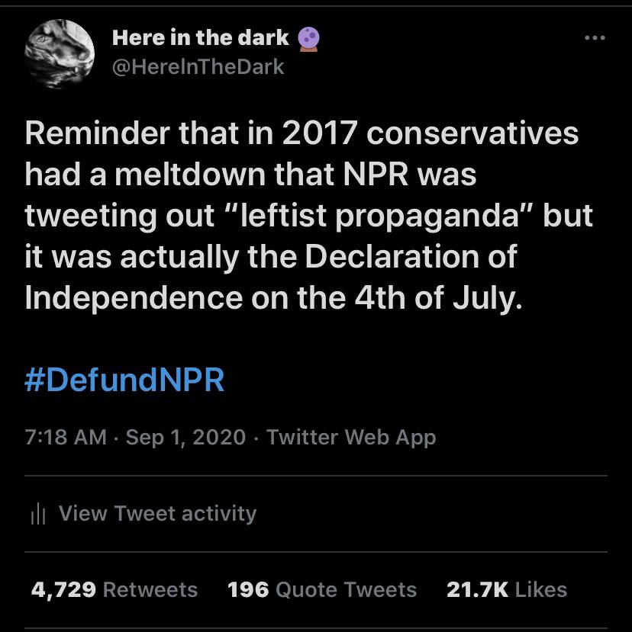Open the Twitter Web App source link
Screen dimensions: 632x632
(x=351, y=438)
